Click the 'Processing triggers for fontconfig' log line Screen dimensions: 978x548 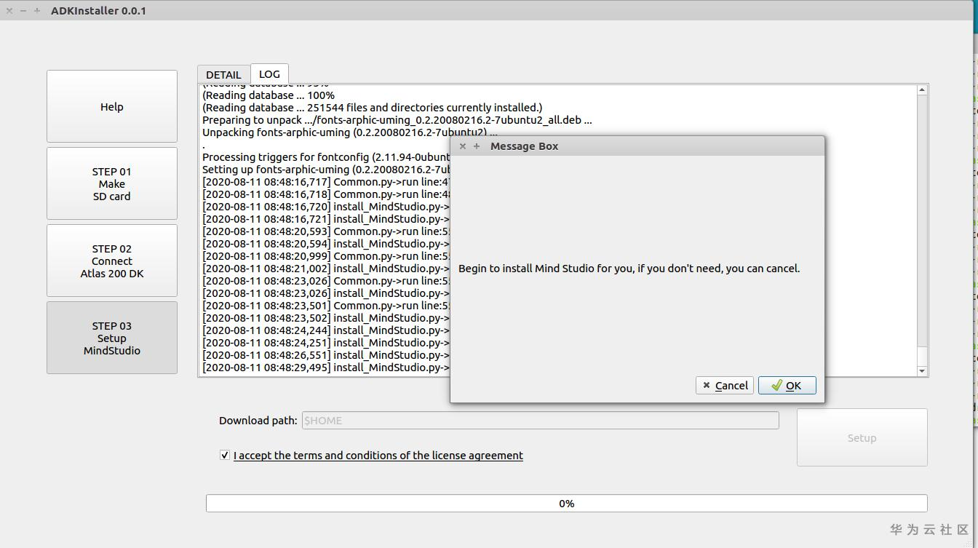(326, 157)
